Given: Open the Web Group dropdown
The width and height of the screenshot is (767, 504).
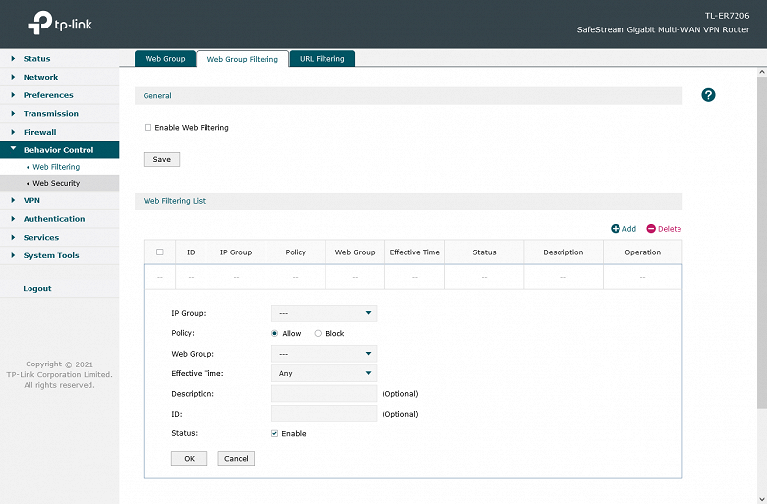Looking at the screenshot, I should pos(324,354).
